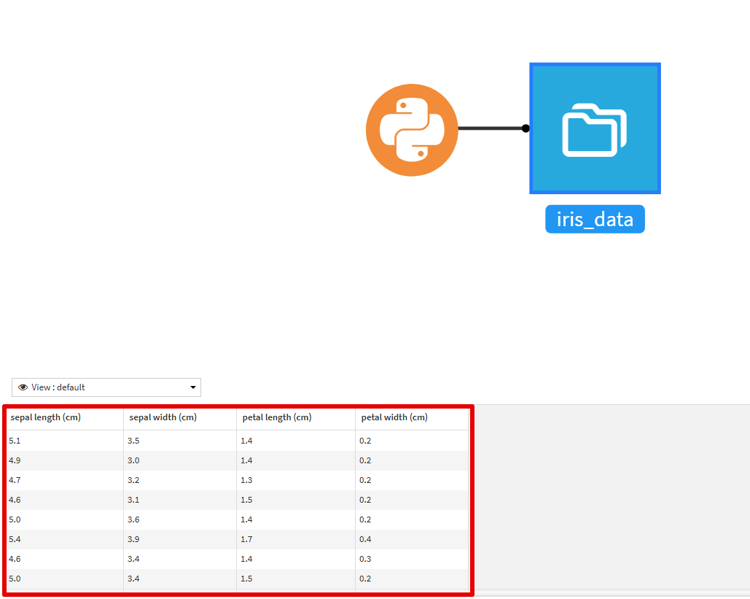Click the iris_data label
Viewport: 750px width, 599px height.
595,220
